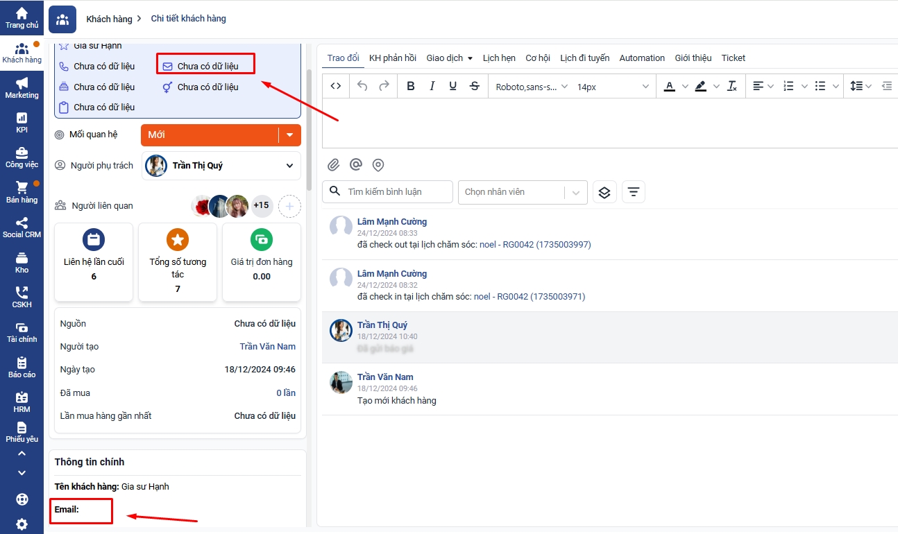Open the Trần Thị Quý assignee dropdown
This screenshot has height=534, width=898.
pyautogui.click(x=289, y=166)
